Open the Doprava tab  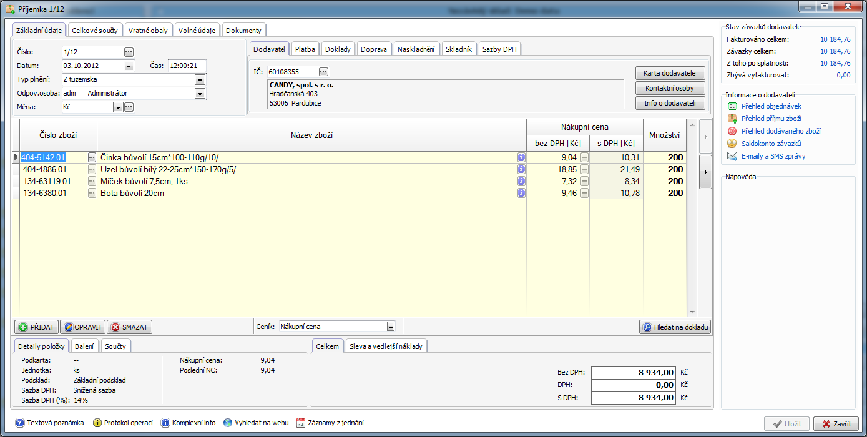(x=374, y=49)
